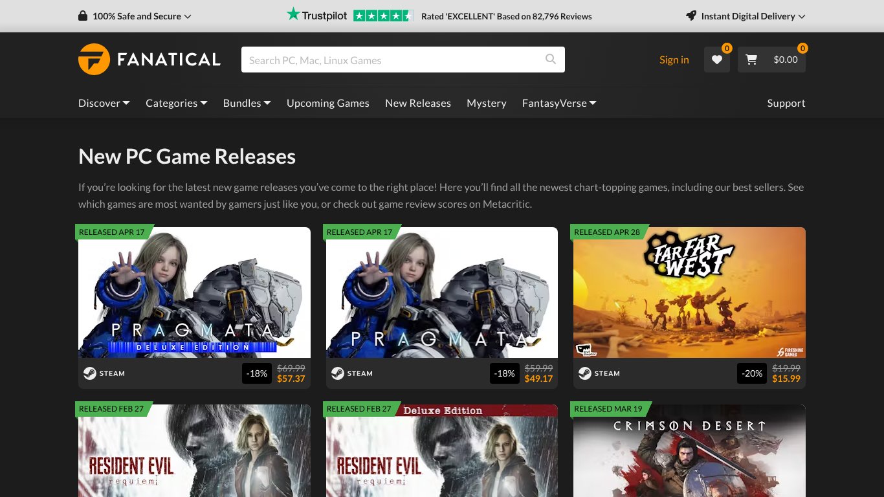Image resolution: width=884 pixels, height=497 pixels.
Task: Focus the Search PC, Mac, Linux Games field
Action: pyautogui.click(x=403, y=60)
